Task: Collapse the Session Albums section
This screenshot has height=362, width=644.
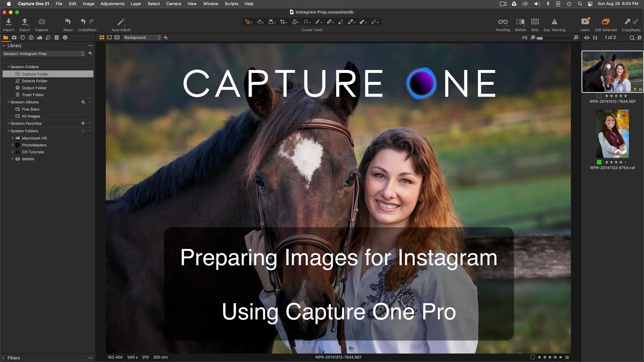Action: coord(9,102)
